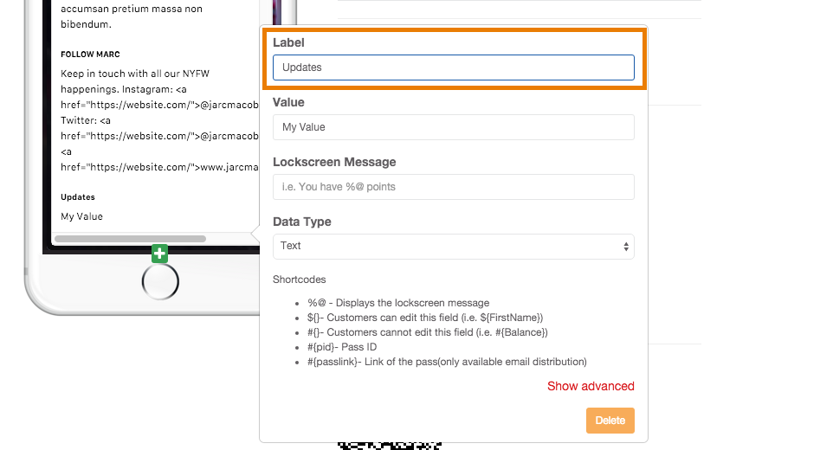This screenshot has width=833, height=450.
Task: Click the Lockscreen Message label text
Action: 334,162
